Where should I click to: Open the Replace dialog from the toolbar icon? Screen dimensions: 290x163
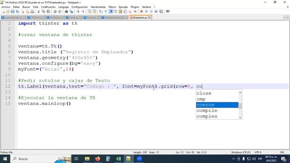71,11
